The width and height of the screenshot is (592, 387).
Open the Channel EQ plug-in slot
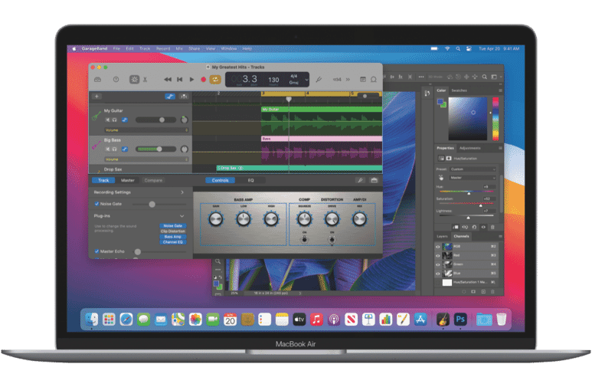coord(173,242)
